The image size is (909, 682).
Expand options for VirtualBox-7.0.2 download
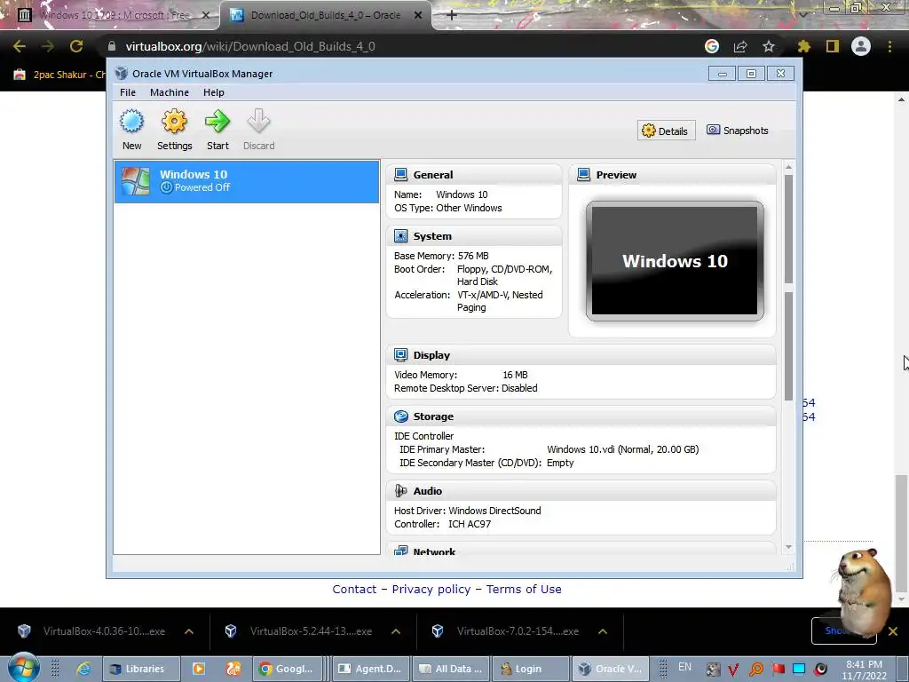pos(603,631)
